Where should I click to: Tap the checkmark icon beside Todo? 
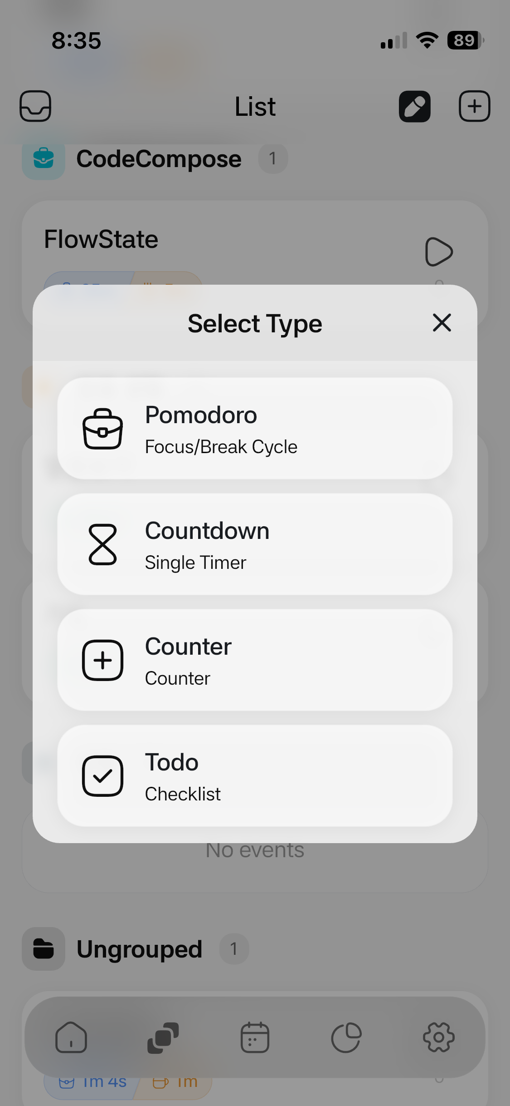102,775
